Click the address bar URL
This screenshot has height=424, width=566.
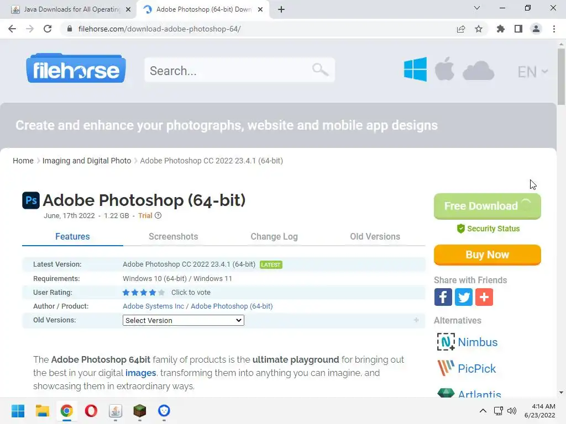[160, 29]
